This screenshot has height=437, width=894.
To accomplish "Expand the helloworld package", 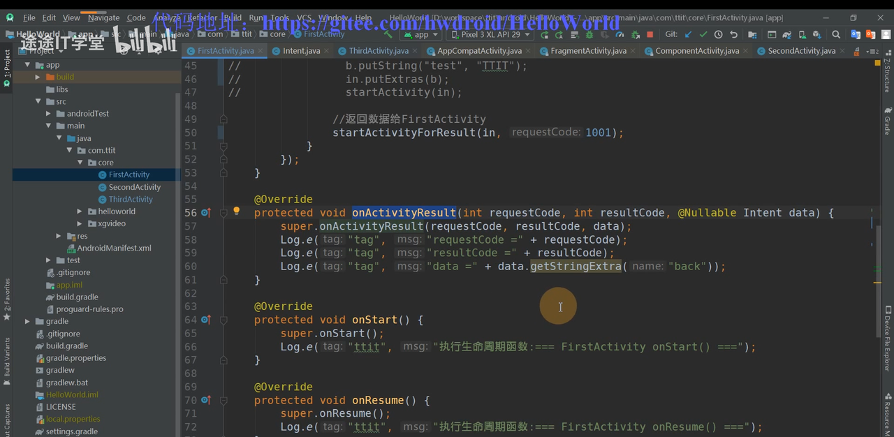I will (x=80, y=212).
